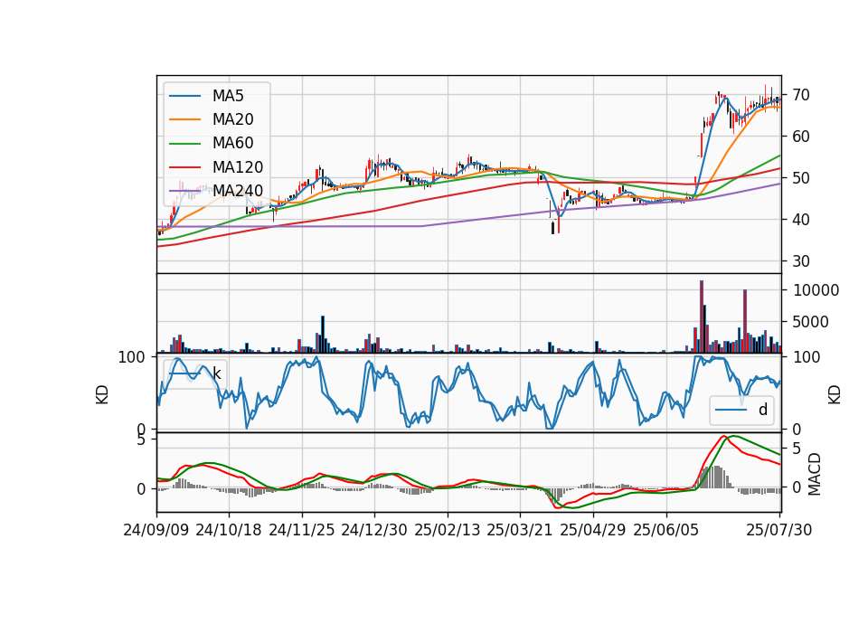Click the MA5 legend label
The width and height of the screenshot is (868, 624).
click(x=228, y=96)
